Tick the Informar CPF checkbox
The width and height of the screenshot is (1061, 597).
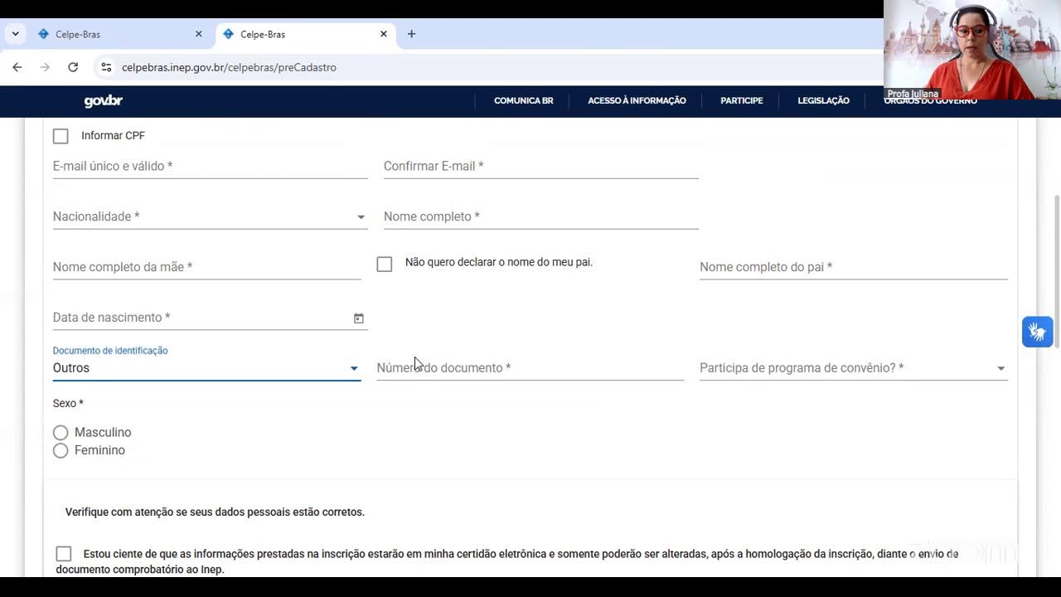[x=61, y=136]
